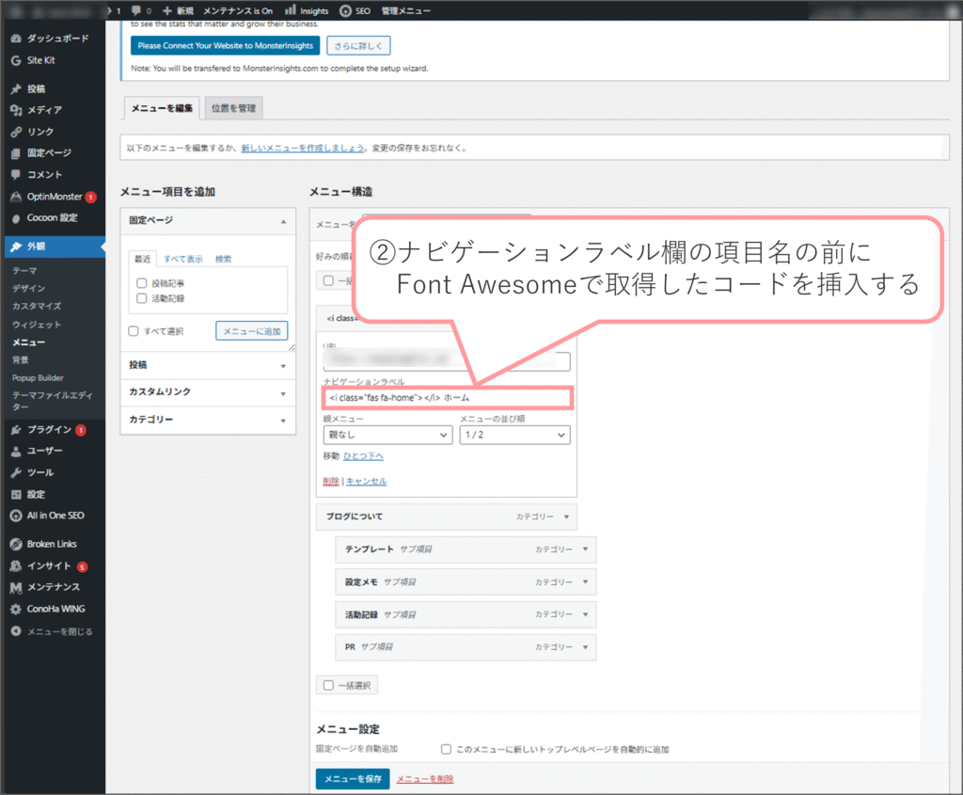Click the Site Kit G icon
Viewport: 963px width, 795px height.
click(16, 60)
